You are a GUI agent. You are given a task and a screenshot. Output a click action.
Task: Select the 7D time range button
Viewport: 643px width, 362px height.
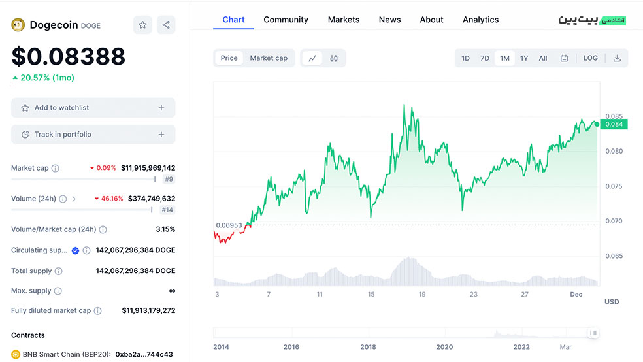pyautogui.click(x=485, y=58)
